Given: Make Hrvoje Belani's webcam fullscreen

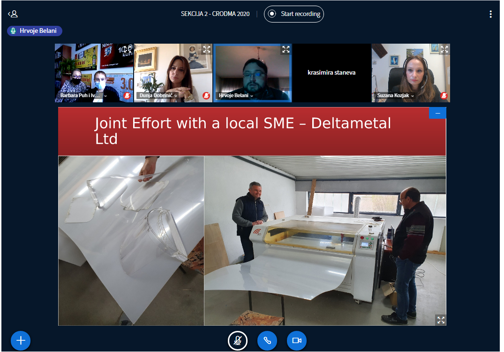Looking at the screenshot, I should point(286,49).
